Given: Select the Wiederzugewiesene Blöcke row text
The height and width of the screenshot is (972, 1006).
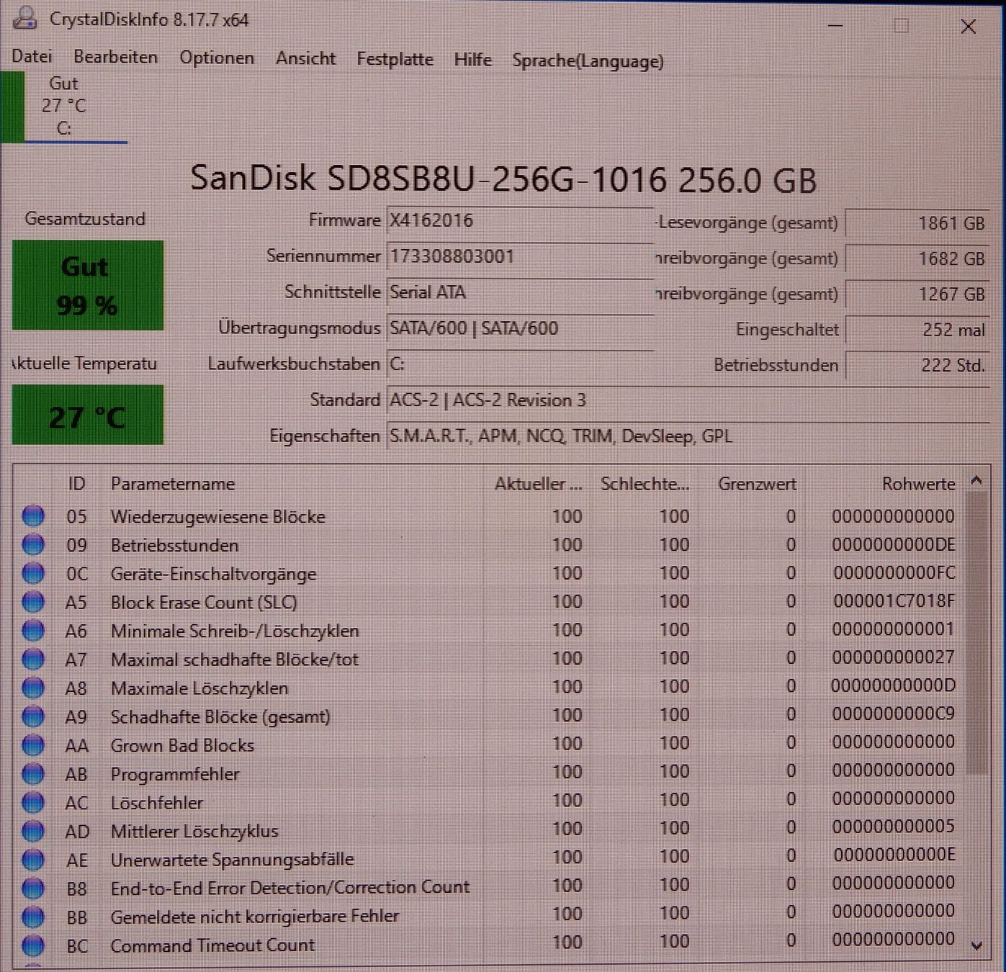Looking at the screenshot, I should coord(217,517).
